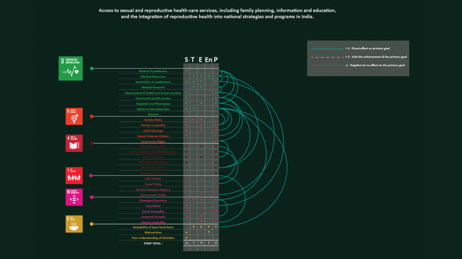Click the Social Policy row label
Viewport: 462px width, 259px height.
coord(153,184)
